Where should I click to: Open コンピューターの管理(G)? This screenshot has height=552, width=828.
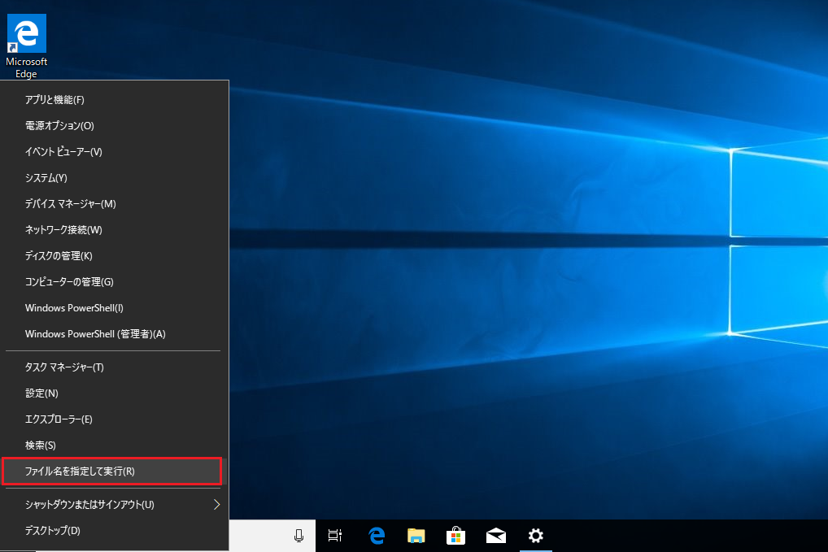click(x=115, y=282)
